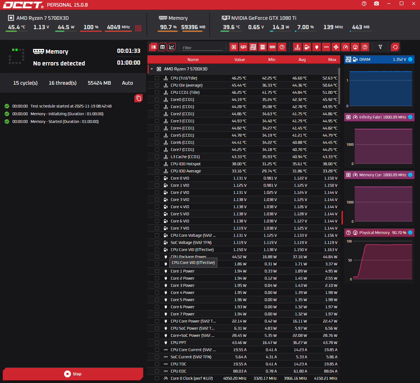
Task: Toggle the memory module hardware filter icon
Action: [x=272, y=47]
